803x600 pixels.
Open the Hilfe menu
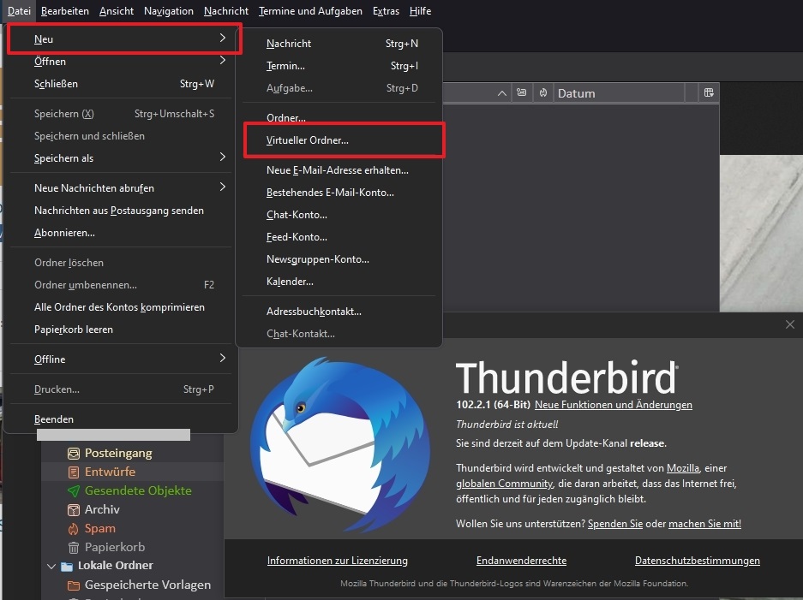(x=420, y=11)
